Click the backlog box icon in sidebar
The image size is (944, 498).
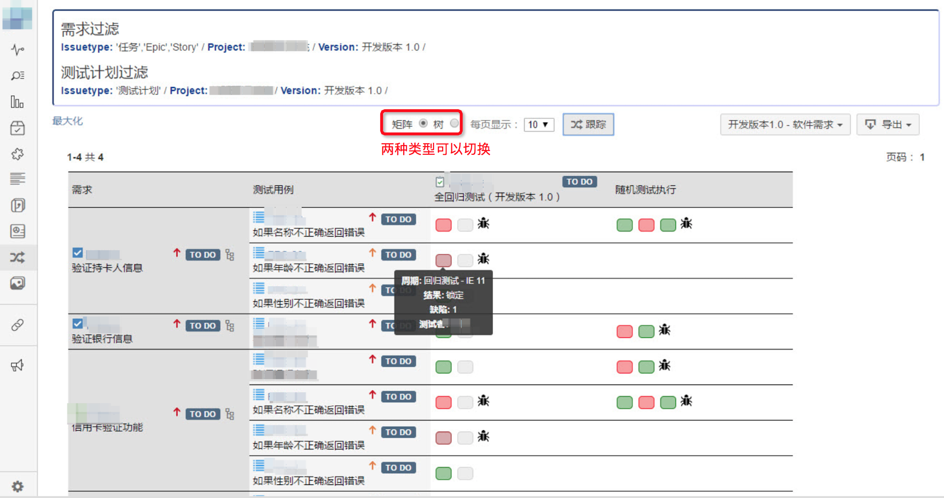18,127
